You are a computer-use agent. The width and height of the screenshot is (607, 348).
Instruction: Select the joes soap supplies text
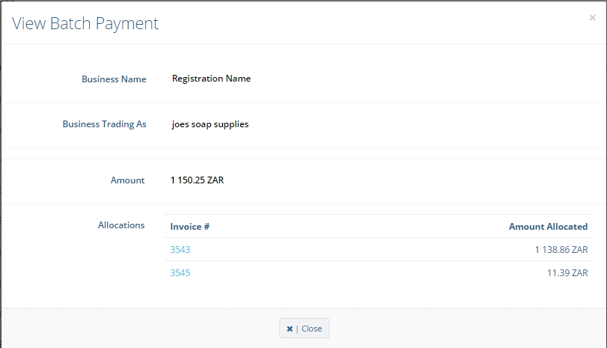point(210,124)
